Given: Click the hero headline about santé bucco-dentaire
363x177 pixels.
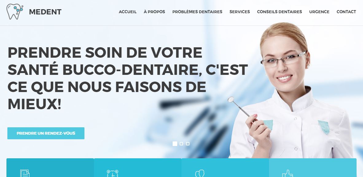Looking at the screenshot, I should (127, 79).
